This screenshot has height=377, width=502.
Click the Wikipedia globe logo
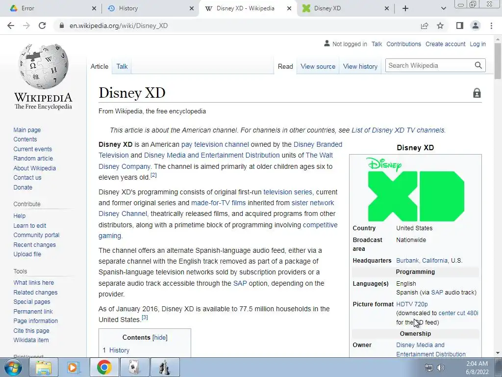click(x=44, y=66)
